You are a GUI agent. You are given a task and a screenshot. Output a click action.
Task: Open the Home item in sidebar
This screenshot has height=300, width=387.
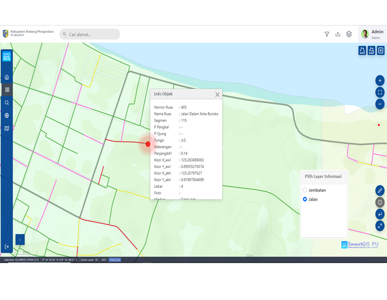7,77
